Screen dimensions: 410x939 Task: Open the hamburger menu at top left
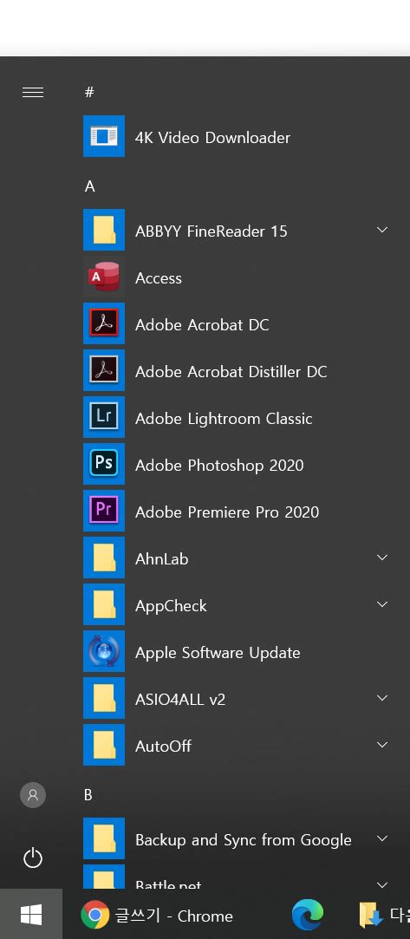(33, 92)
